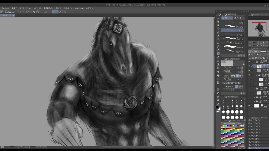Adjust the 不透明度 opacity slider
Image resolution: width=269 pixels, height=151 pixels.
(230, 73)
